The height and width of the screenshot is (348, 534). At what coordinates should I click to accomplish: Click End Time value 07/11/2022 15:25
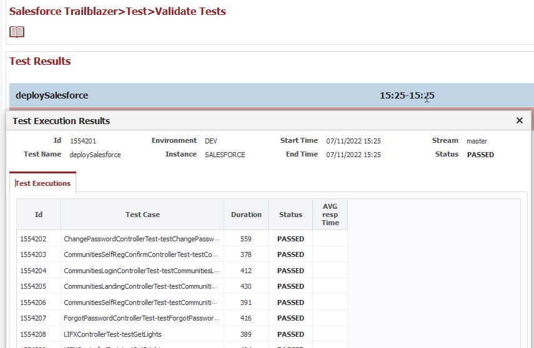354,155
